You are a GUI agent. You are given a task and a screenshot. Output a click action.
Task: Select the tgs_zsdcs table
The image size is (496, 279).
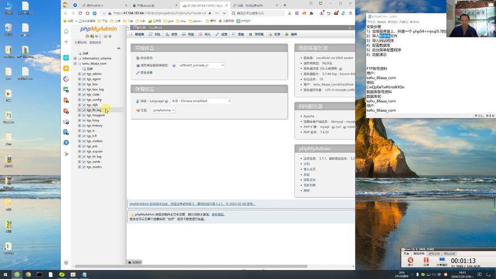pos(94,167)
